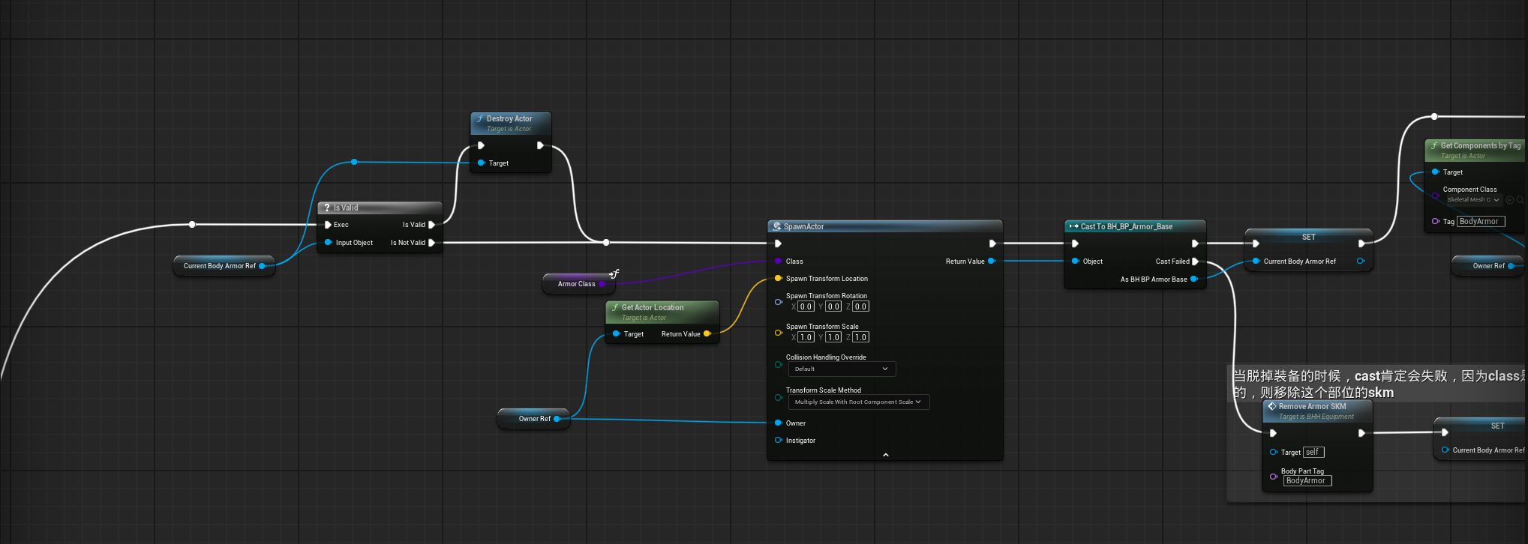Click SpawnActor Return Value output pin

[x=992, y=261]
